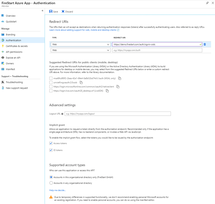215x204 pixels.
Task: Click the Authentication sidebar icon
Action: coord(3,40)
